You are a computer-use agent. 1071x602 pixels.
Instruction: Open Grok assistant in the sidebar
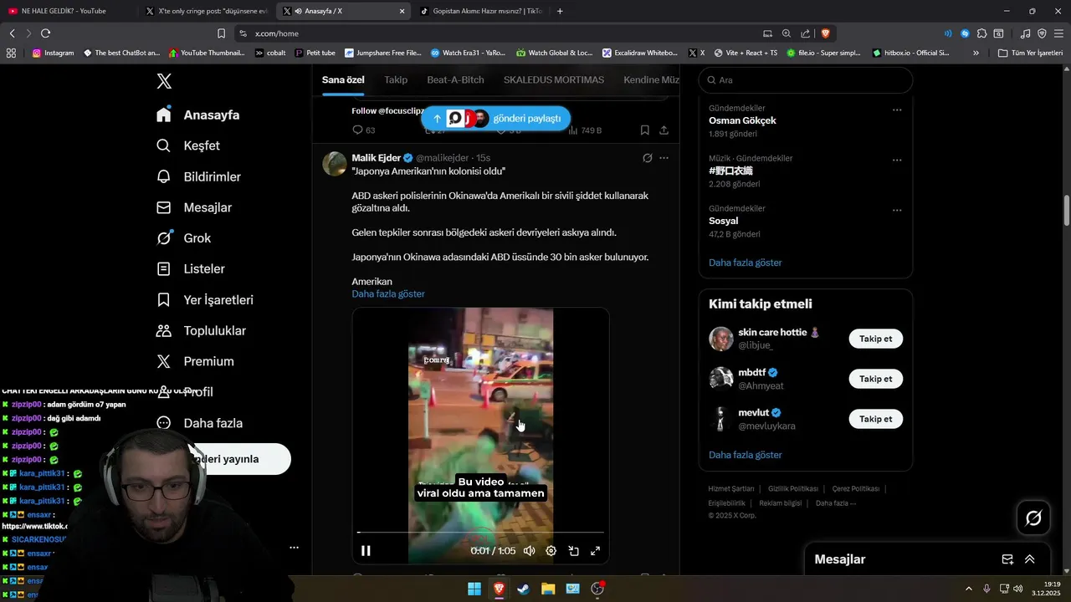tap(183, 238)
